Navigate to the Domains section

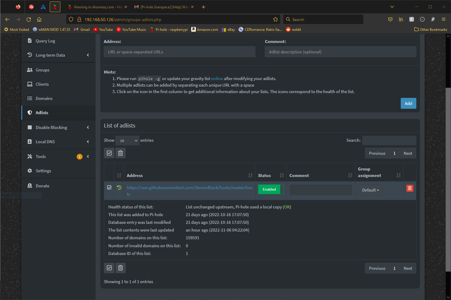43,98
